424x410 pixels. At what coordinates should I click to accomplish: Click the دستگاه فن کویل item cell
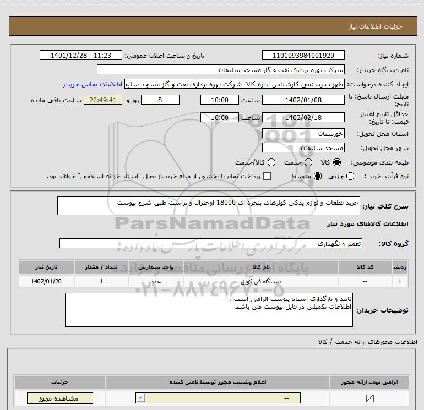[261, 281]
